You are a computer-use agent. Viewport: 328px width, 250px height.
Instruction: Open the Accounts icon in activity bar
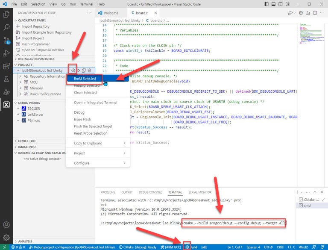tap(6, 225)
